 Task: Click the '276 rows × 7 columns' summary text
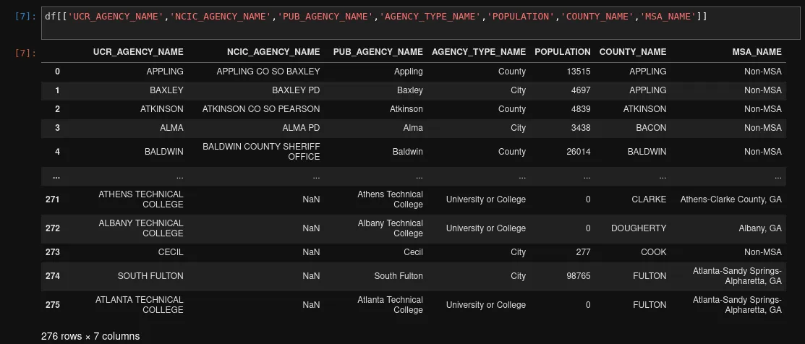[90, 336]
